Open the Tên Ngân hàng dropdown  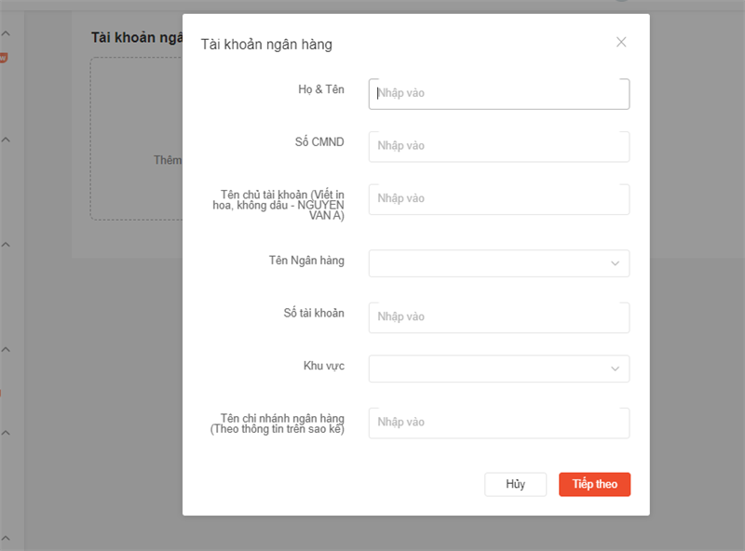click(x=499, y=263)
